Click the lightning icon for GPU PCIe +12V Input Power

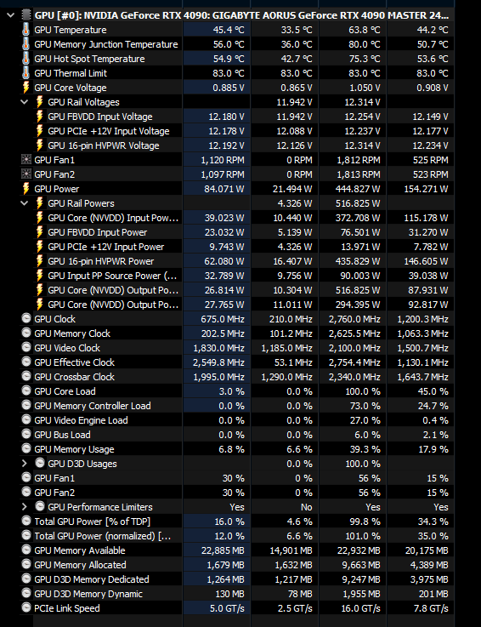(x=40, y=247)
